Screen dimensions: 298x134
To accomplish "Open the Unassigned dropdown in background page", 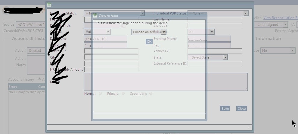I will [x=271, y=24].
